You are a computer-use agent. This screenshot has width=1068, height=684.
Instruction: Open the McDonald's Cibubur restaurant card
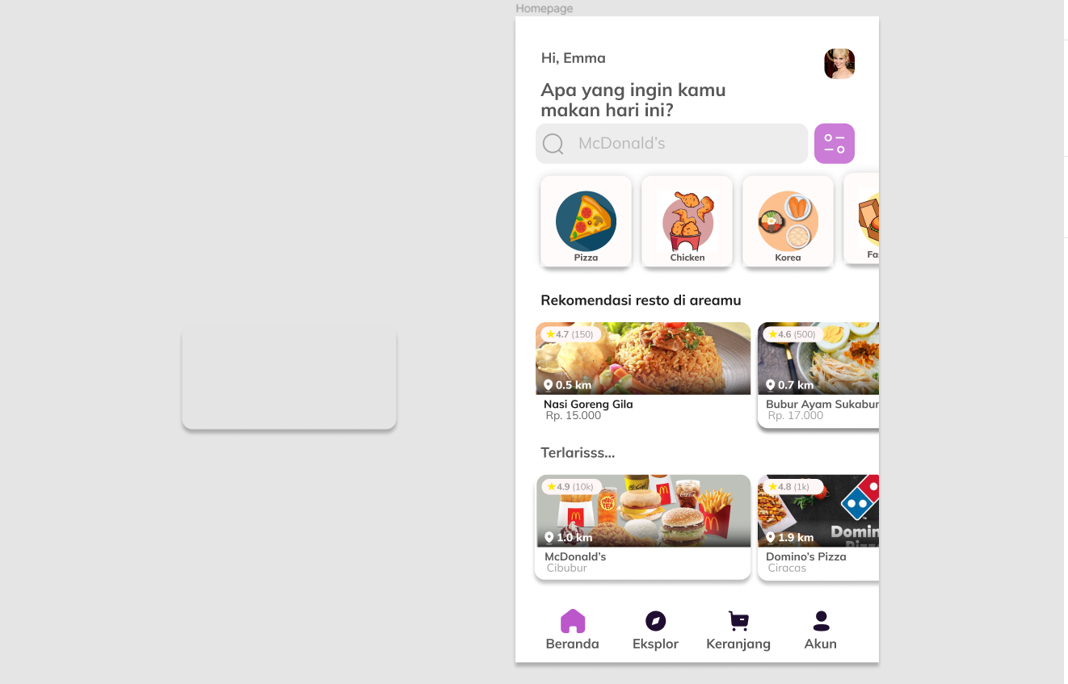coord(643,527)
